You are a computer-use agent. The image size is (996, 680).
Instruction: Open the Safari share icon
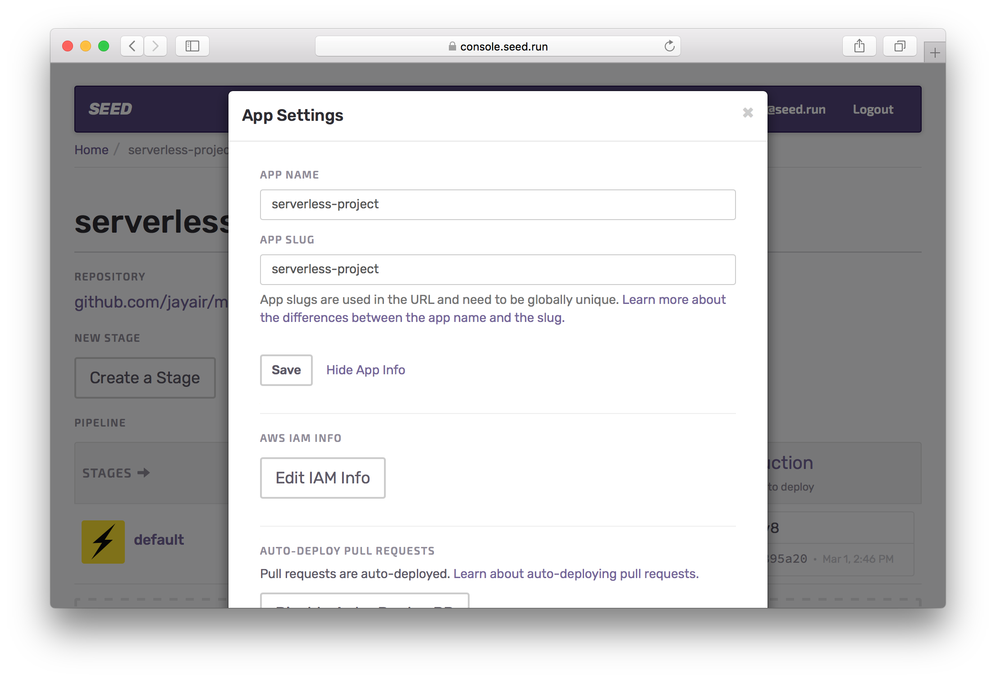[x=859, y=46]
